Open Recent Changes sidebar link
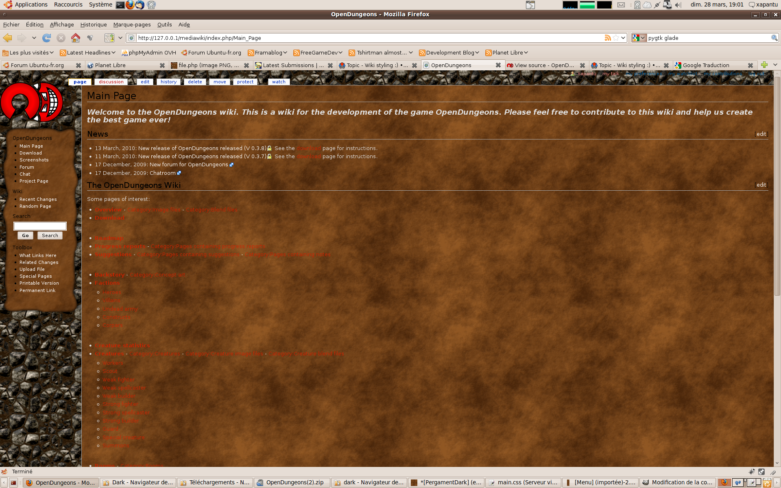The image size is (781, 488). [x=38, y=199]
